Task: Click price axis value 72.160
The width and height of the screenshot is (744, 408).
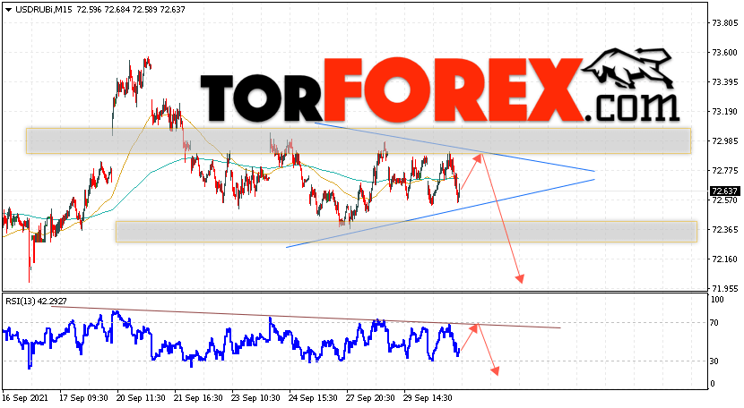Action: [724, 259]
